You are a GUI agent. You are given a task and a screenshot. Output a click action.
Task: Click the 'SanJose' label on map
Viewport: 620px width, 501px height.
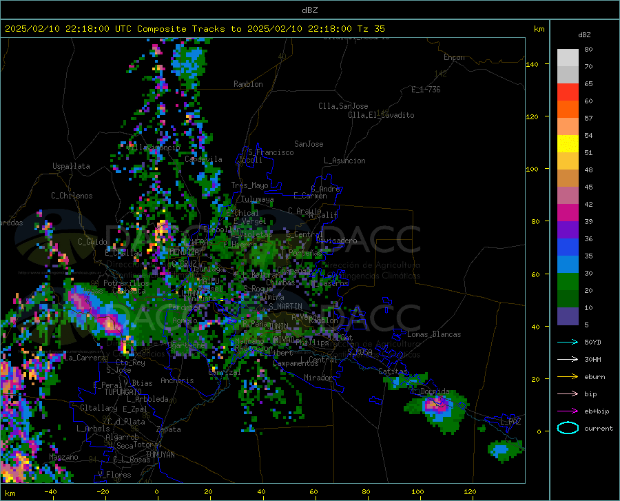tap(309, 144)
